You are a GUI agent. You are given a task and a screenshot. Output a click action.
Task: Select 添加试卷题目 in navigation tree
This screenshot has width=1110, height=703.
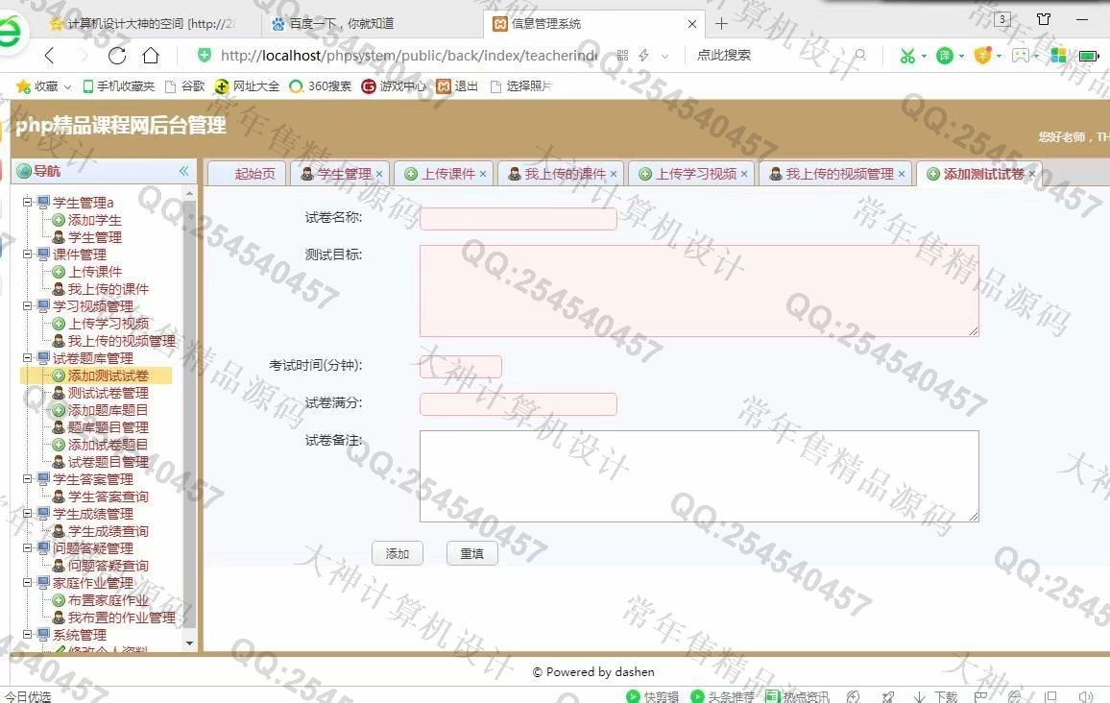109,445
